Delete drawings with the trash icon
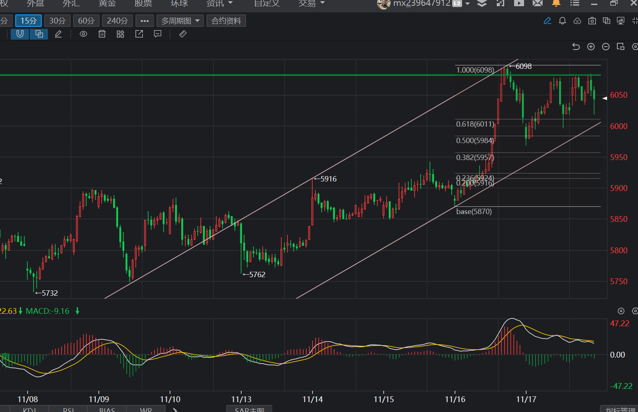 [102, 34]
